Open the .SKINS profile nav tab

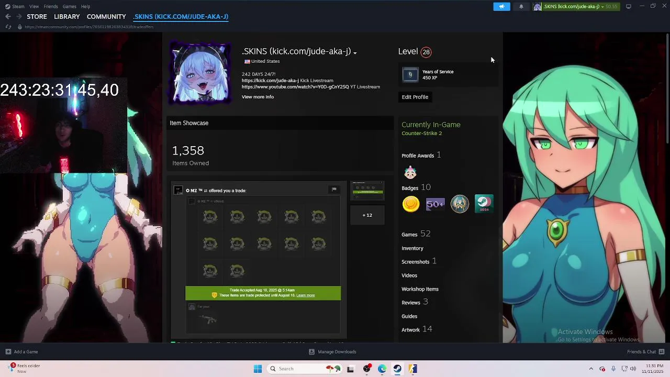click(181, 17)
